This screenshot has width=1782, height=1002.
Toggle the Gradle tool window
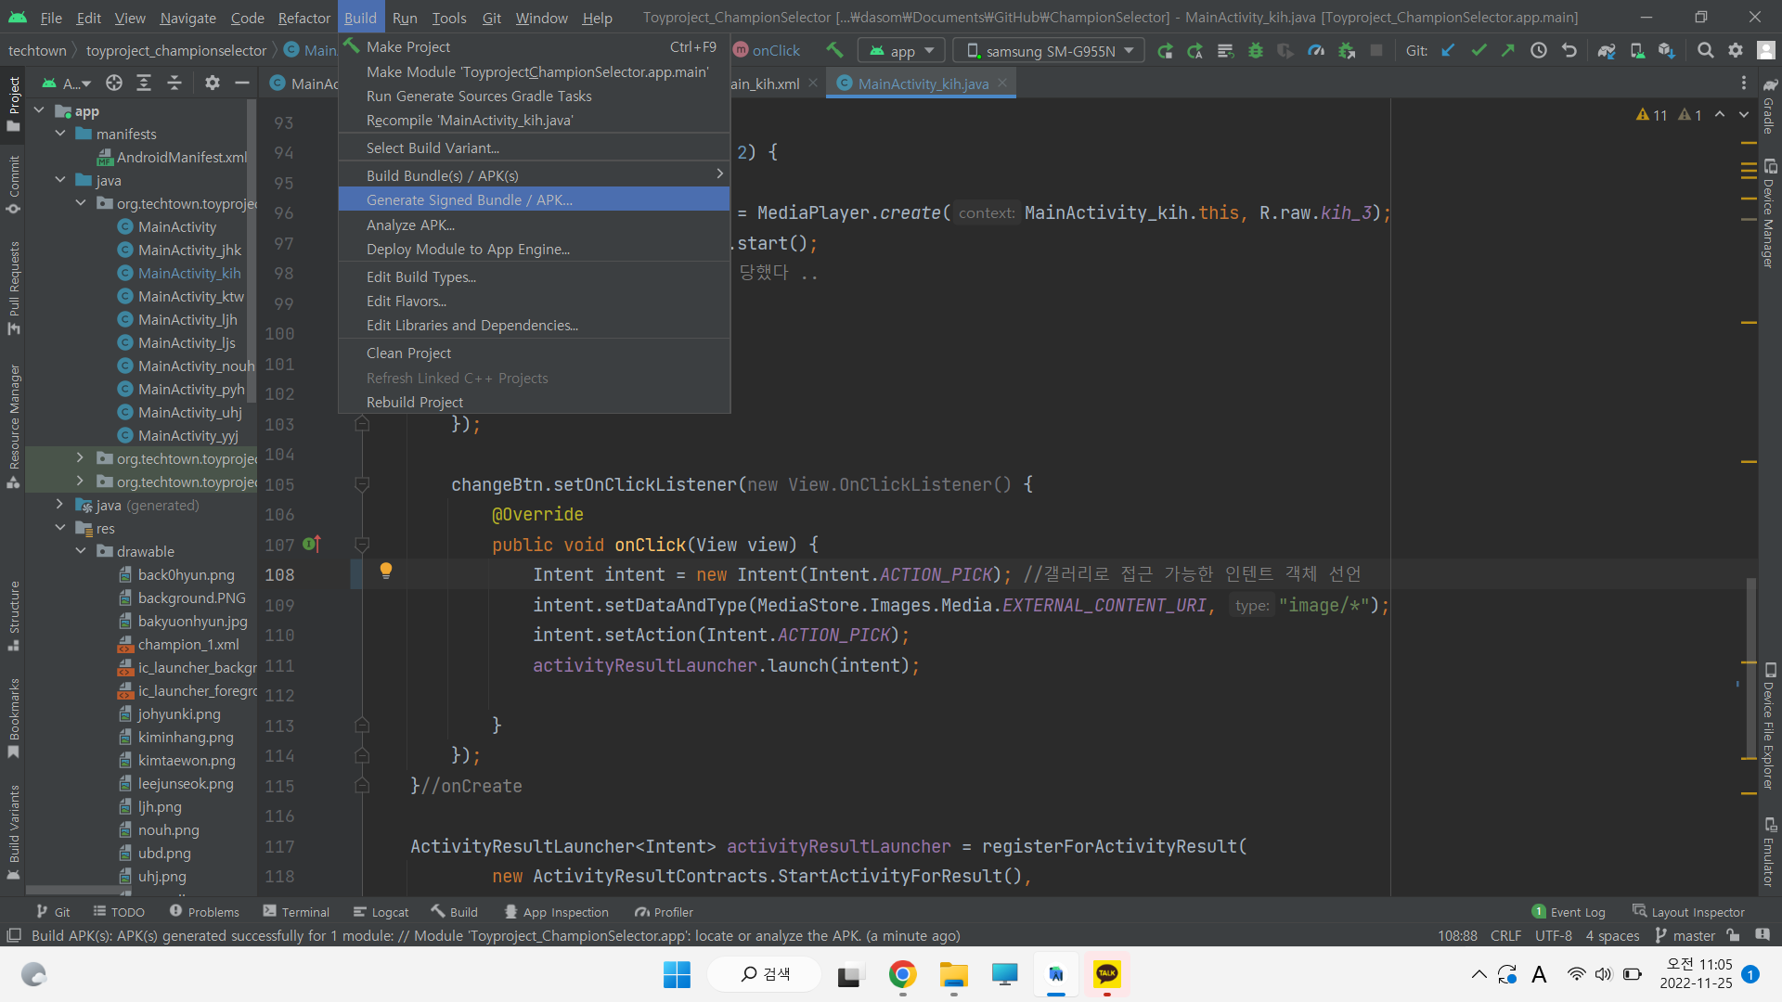(1770, 107)
